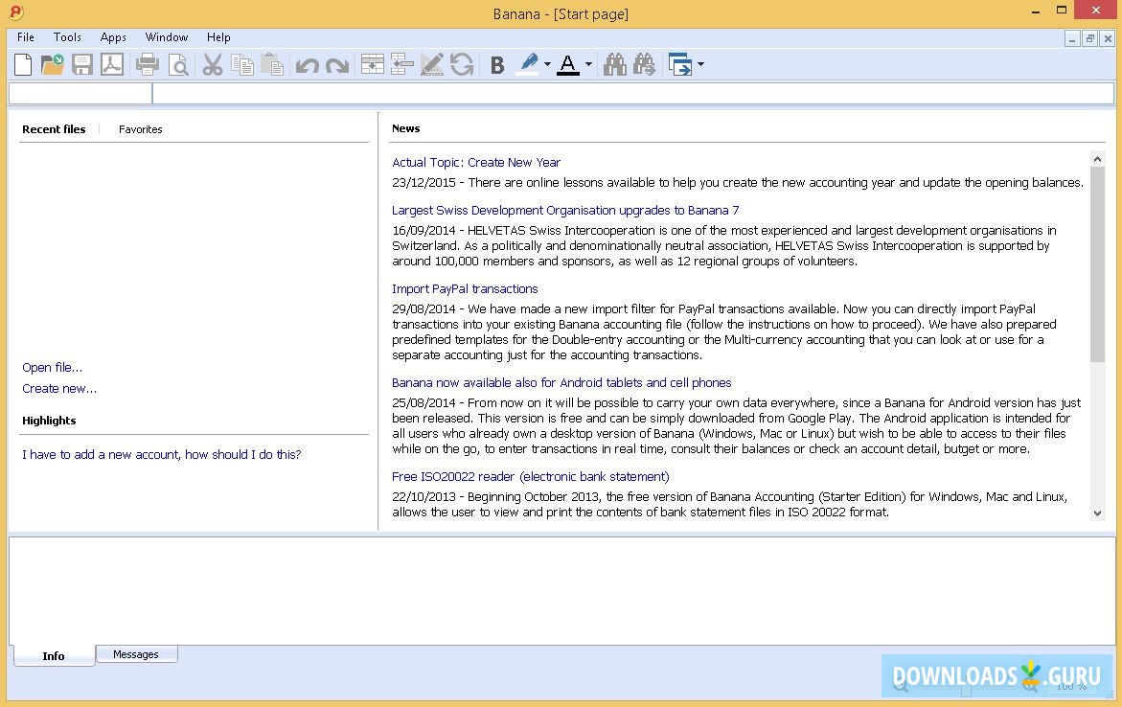Viewport: 1122px width, 707px height.
Task: Open Find with the binoculars icon
Action: pyautogui.click(x=615, y=64)
